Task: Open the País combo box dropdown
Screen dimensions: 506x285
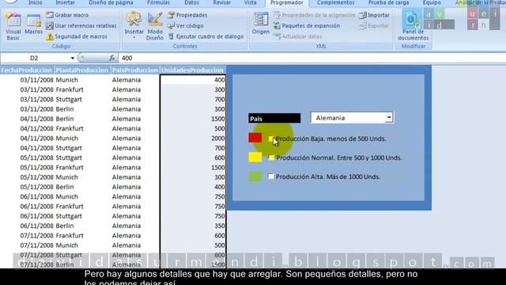Action: 389,118
